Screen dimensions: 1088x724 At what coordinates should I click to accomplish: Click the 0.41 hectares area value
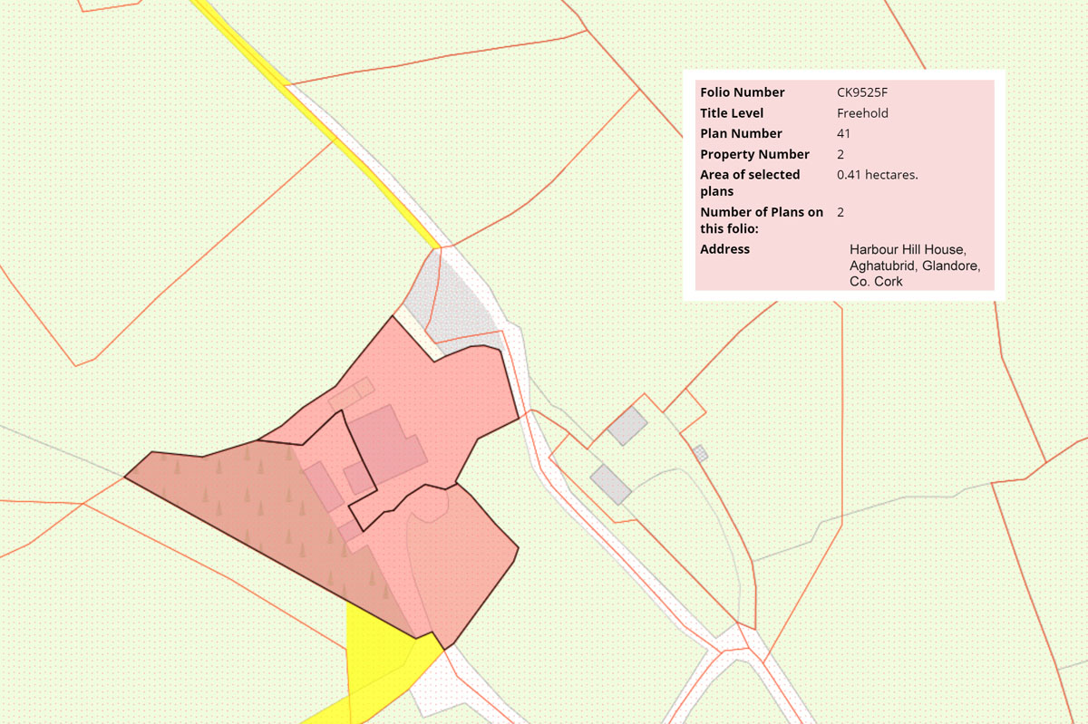[x=877, y=175]
